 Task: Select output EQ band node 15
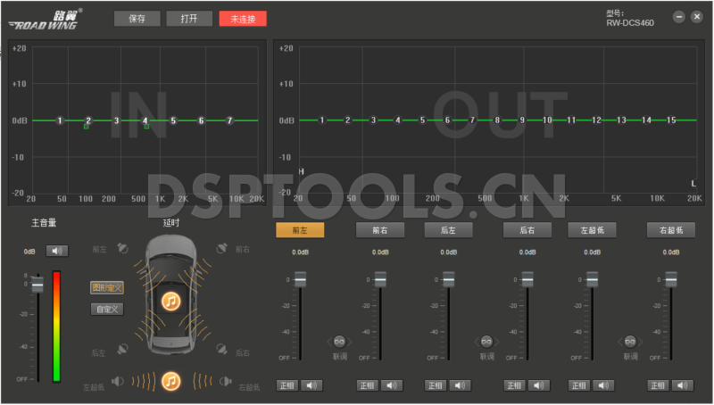pos(671,120)
